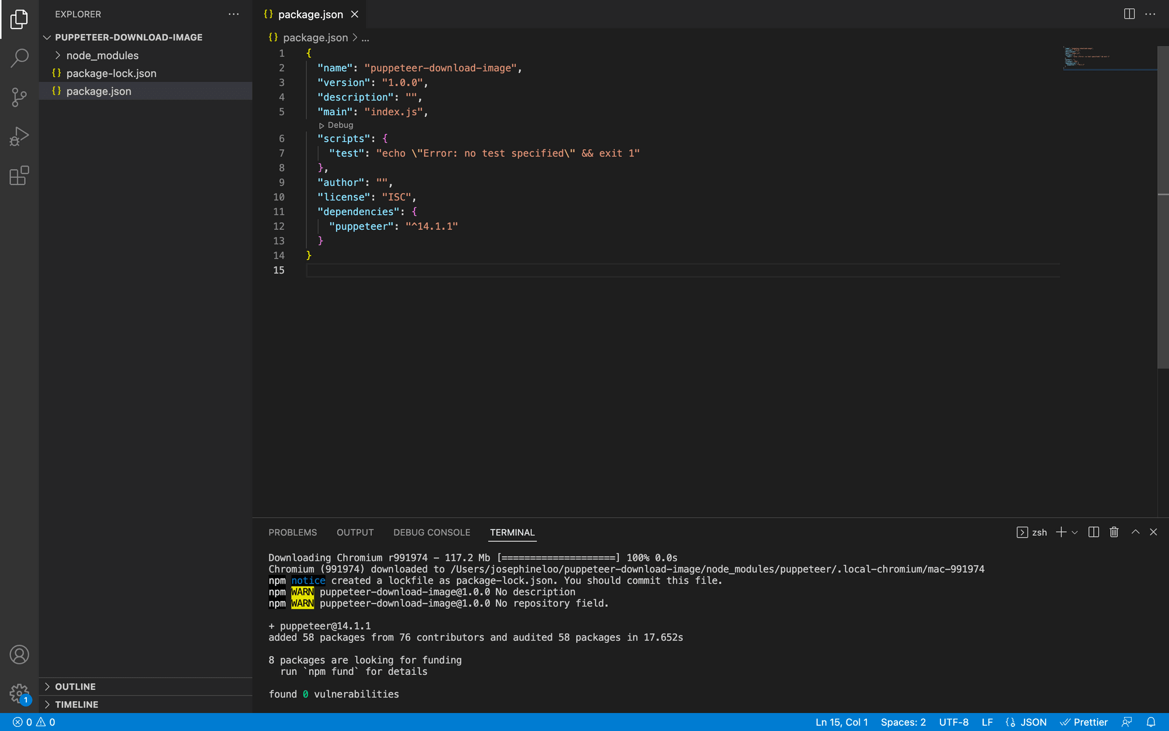Select package.json in the explorer tree
Image resolution: width=1169 pixels, height=731 pixels.
(146, 91)
